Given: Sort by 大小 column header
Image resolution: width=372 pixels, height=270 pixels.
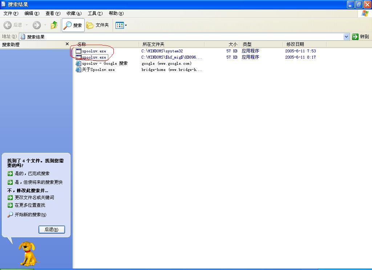Looking at the screenshot, I should point(222,44).
